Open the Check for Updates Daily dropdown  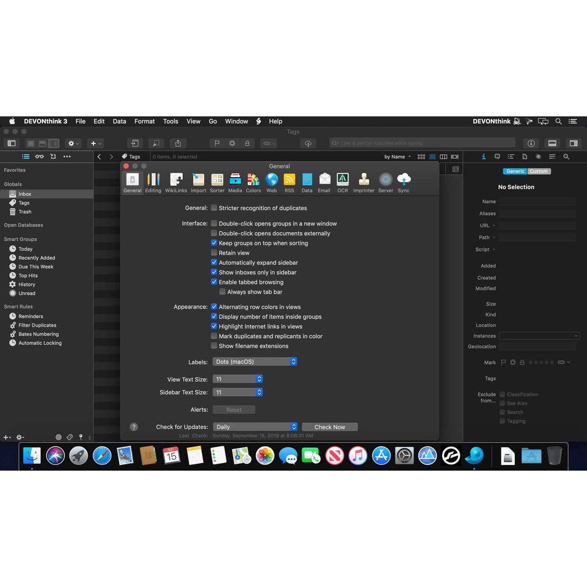pyautogui.click(x=255, y=426)
